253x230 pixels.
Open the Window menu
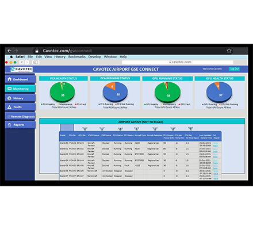coord(110,57)
